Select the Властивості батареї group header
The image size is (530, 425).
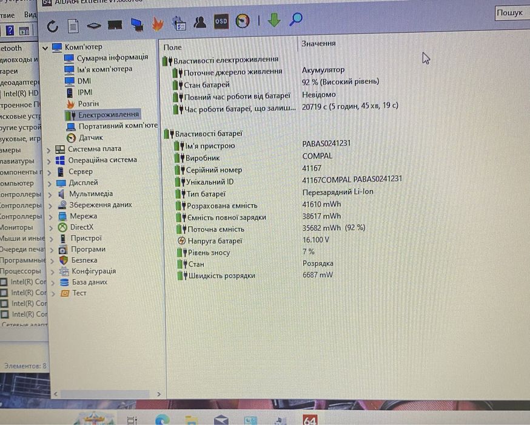pos(204,134)
